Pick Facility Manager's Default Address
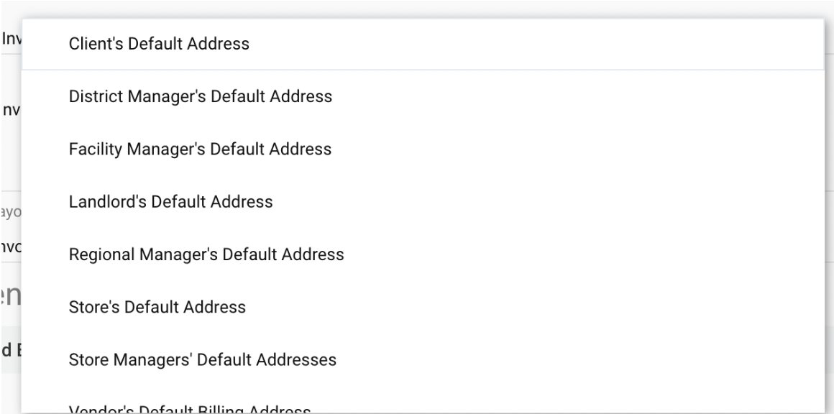Viewport: 834px width, 414px height. tap(200, 149)
